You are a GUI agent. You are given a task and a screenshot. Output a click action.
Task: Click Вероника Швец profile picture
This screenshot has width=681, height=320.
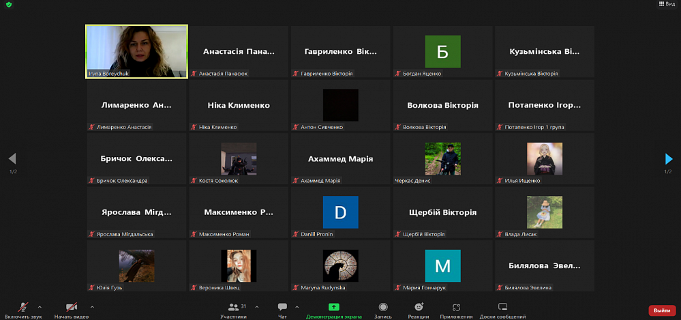pyautogui.click(x=239, y=265)
